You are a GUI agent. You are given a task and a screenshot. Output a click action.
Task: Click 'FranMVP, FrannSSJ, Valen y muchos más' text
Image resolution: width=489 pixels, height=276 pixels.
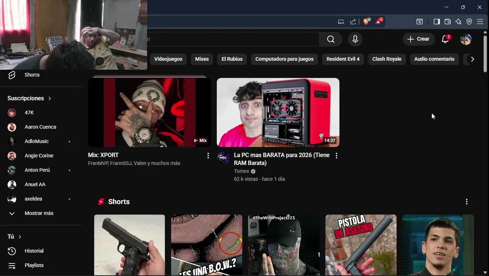pyautogui.click(x=134, y=163)
